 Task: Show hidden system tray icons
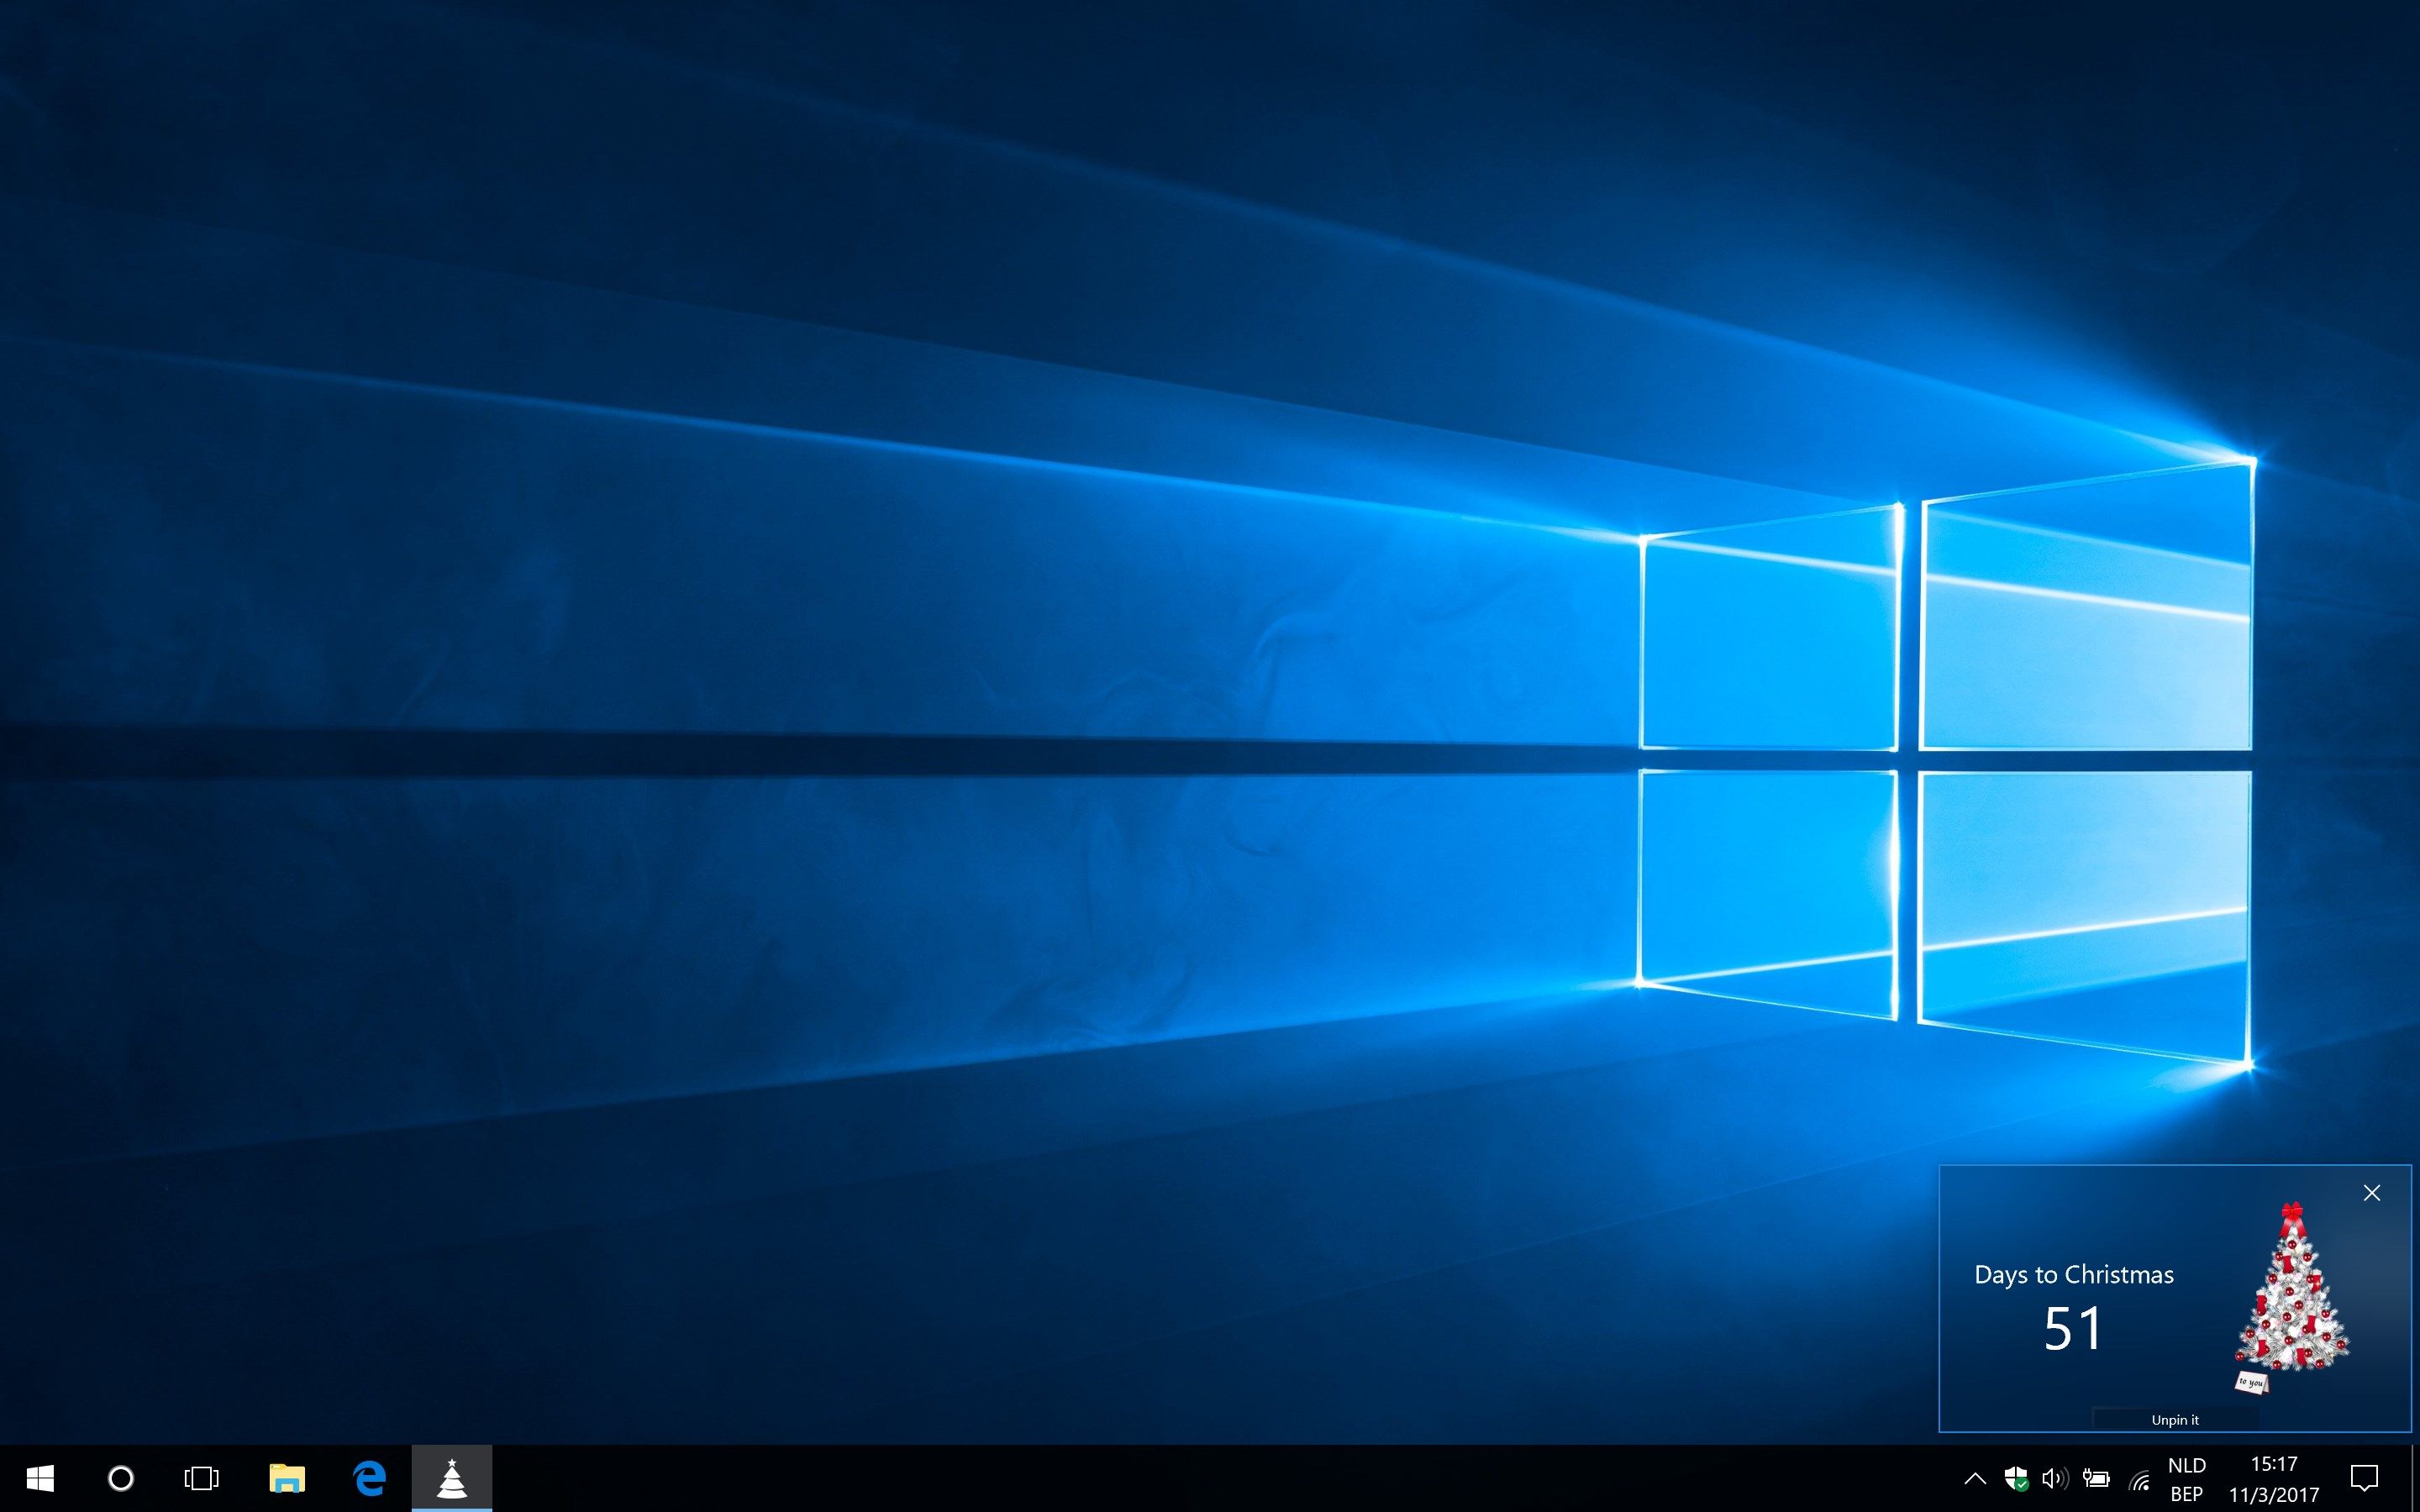1975,1478
